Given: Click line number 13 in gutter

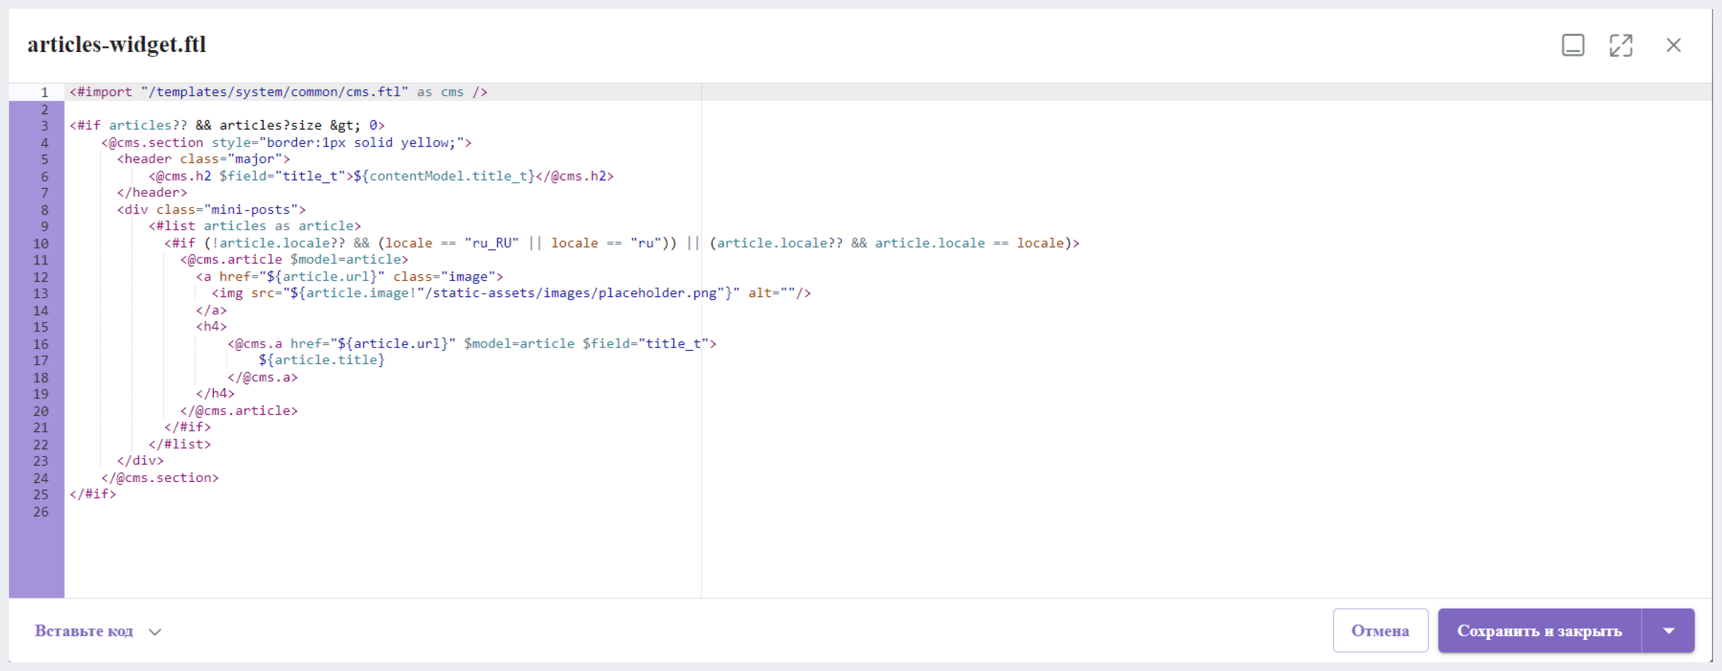Looking at the screenshot, I should pyautogui.click(x=41, y=294).
